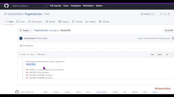Open Pull requests in top navigation
Image resolution: width=174 pixels, height=97 pixels.
(55, 6)
